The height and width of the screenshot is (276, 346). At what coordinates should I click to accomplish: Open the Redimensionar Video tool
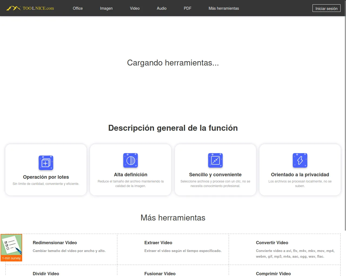click(x=55, y=243)
